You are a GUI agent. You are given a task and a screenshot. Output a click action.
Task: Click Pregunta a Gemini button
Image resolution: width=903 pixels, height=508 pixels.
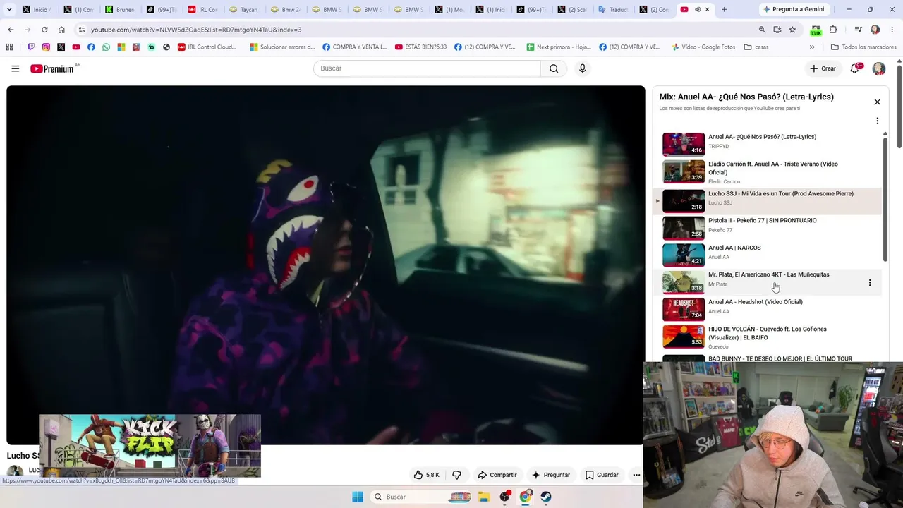coord(793,10)
